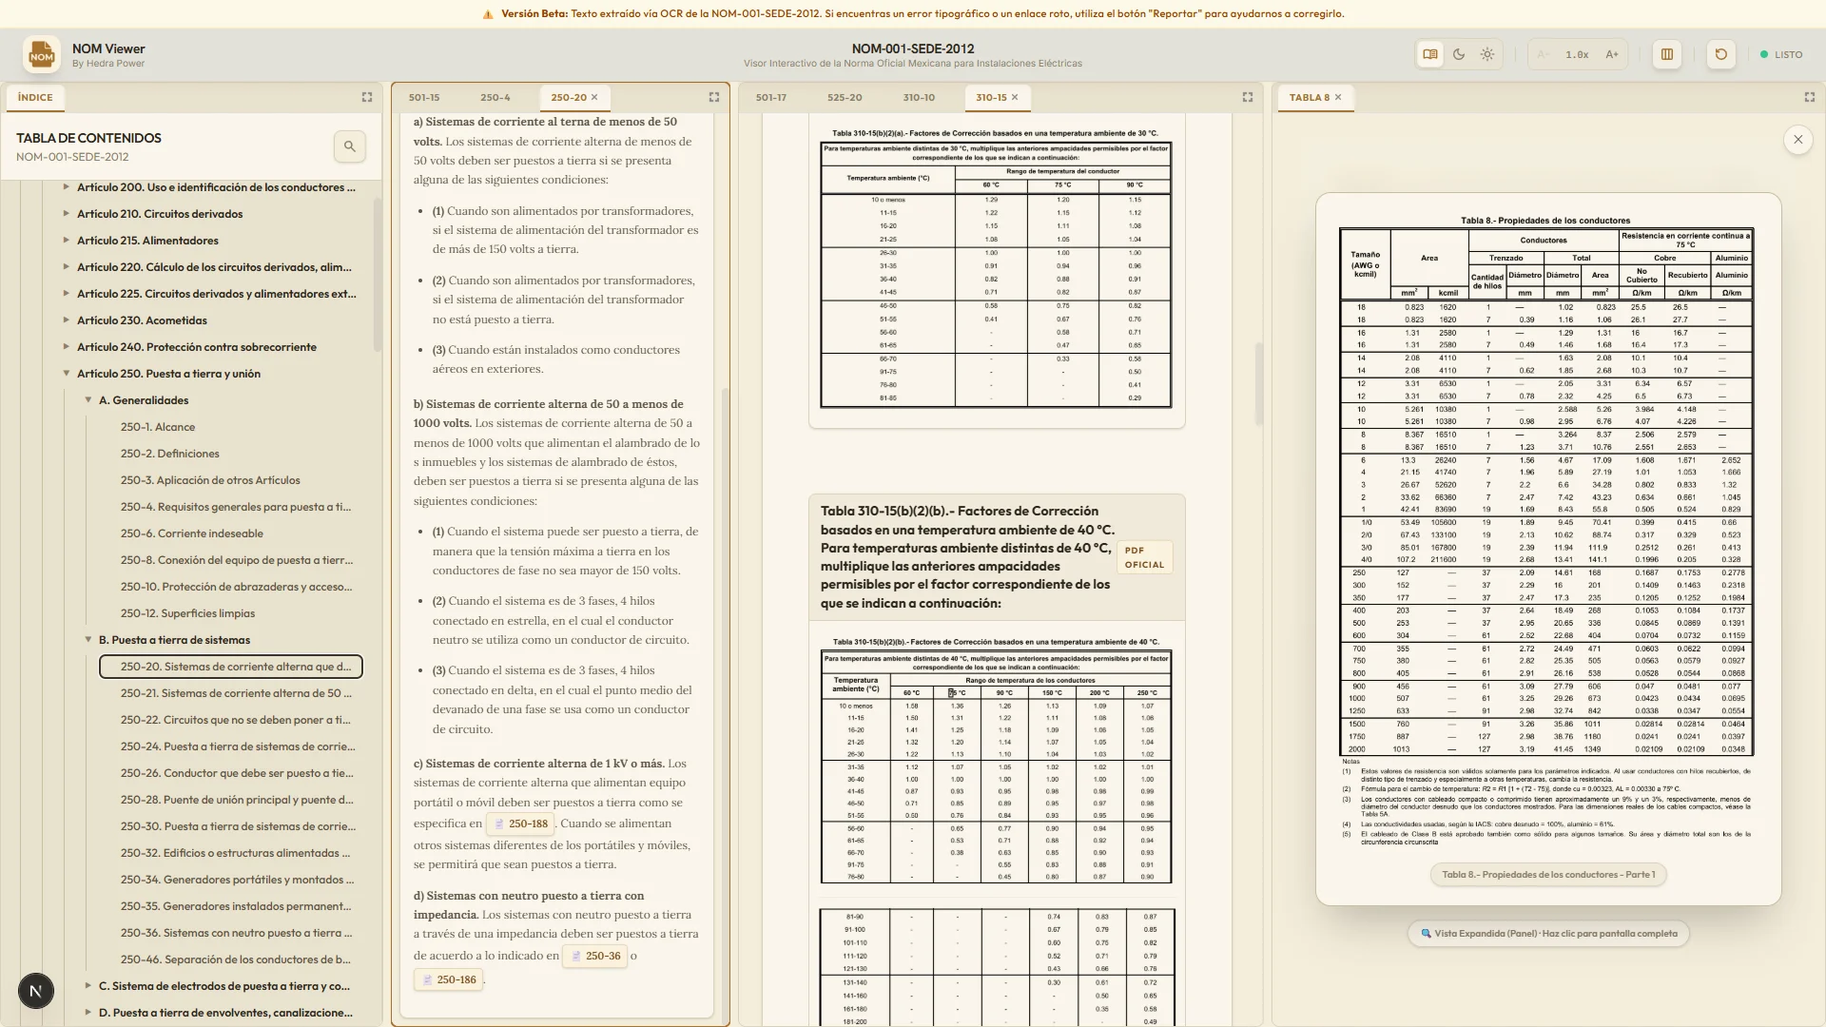Switch to dark moon theme
Image resolution: width=1826 pixels, height=1027 pixels.
coord(1459,54)
